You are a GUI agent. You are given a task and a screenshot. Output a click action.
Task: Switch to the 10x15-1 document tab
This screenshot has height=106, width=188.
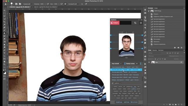click(46, 7)
